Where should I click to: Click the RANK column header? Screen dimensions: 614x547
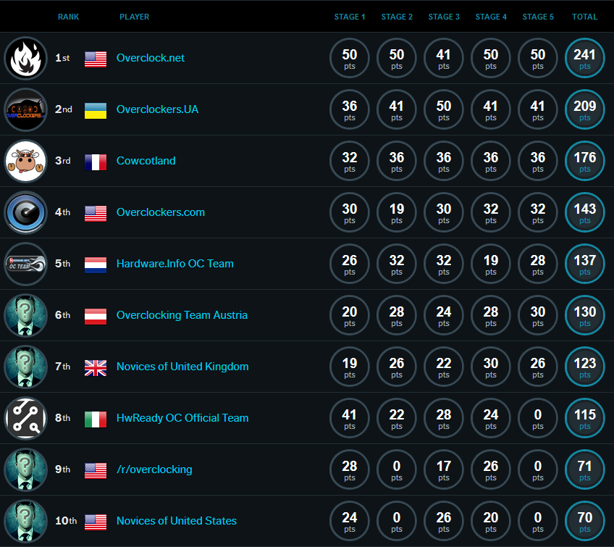coord(69,17)
